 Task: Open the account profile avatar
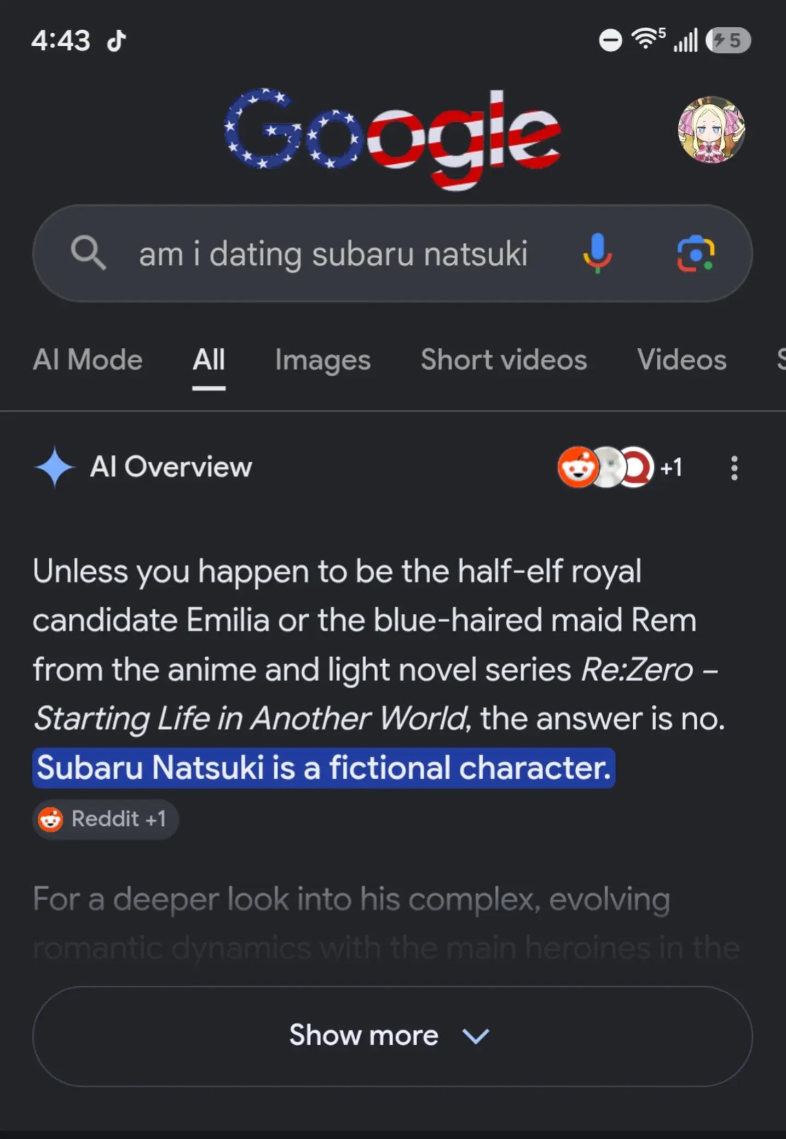[x=712, y=130]
